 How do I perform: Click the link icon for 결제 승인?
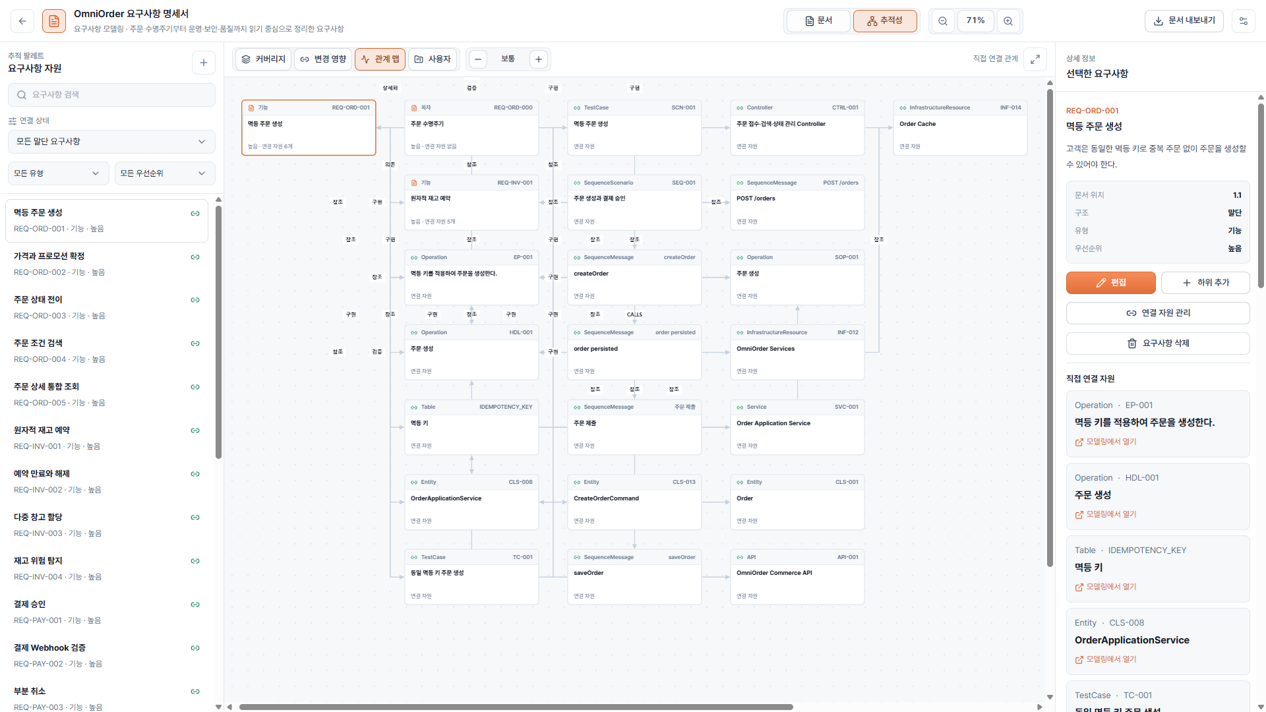coord(195,605)
